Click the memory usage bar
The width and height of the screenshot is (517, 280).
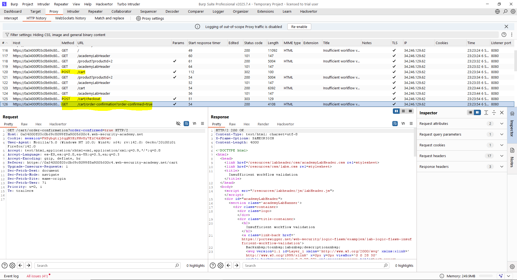pyautogui.click(x=486, y=276)
